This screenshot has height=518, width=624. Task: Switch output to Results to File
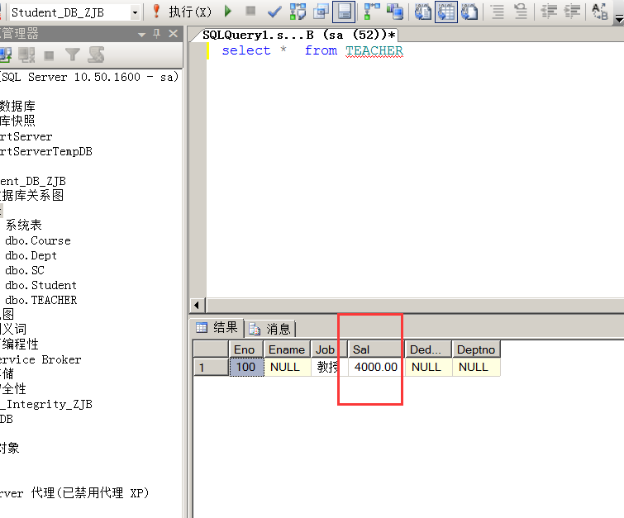tap(469, 12)
